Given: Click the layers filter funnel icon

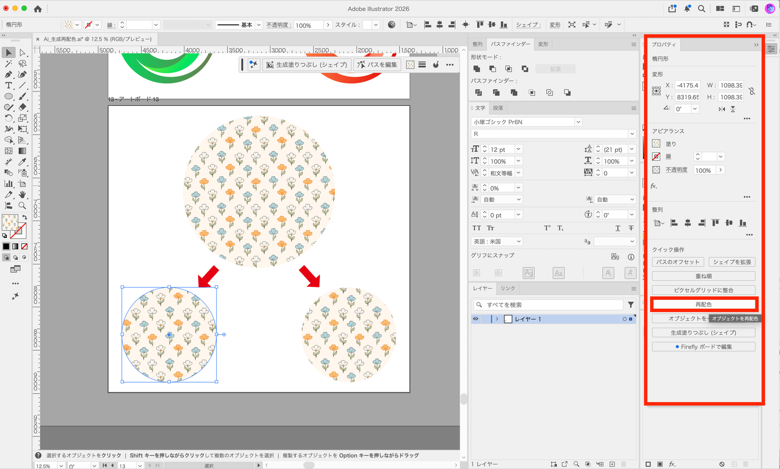Looking at the screenshot, I should 631,305.
